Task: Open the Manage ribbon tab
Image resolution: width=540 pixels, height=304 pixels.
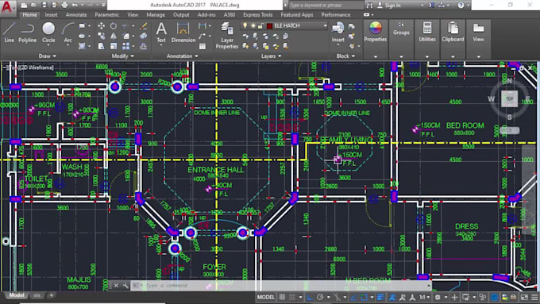Action: [156, 15]
